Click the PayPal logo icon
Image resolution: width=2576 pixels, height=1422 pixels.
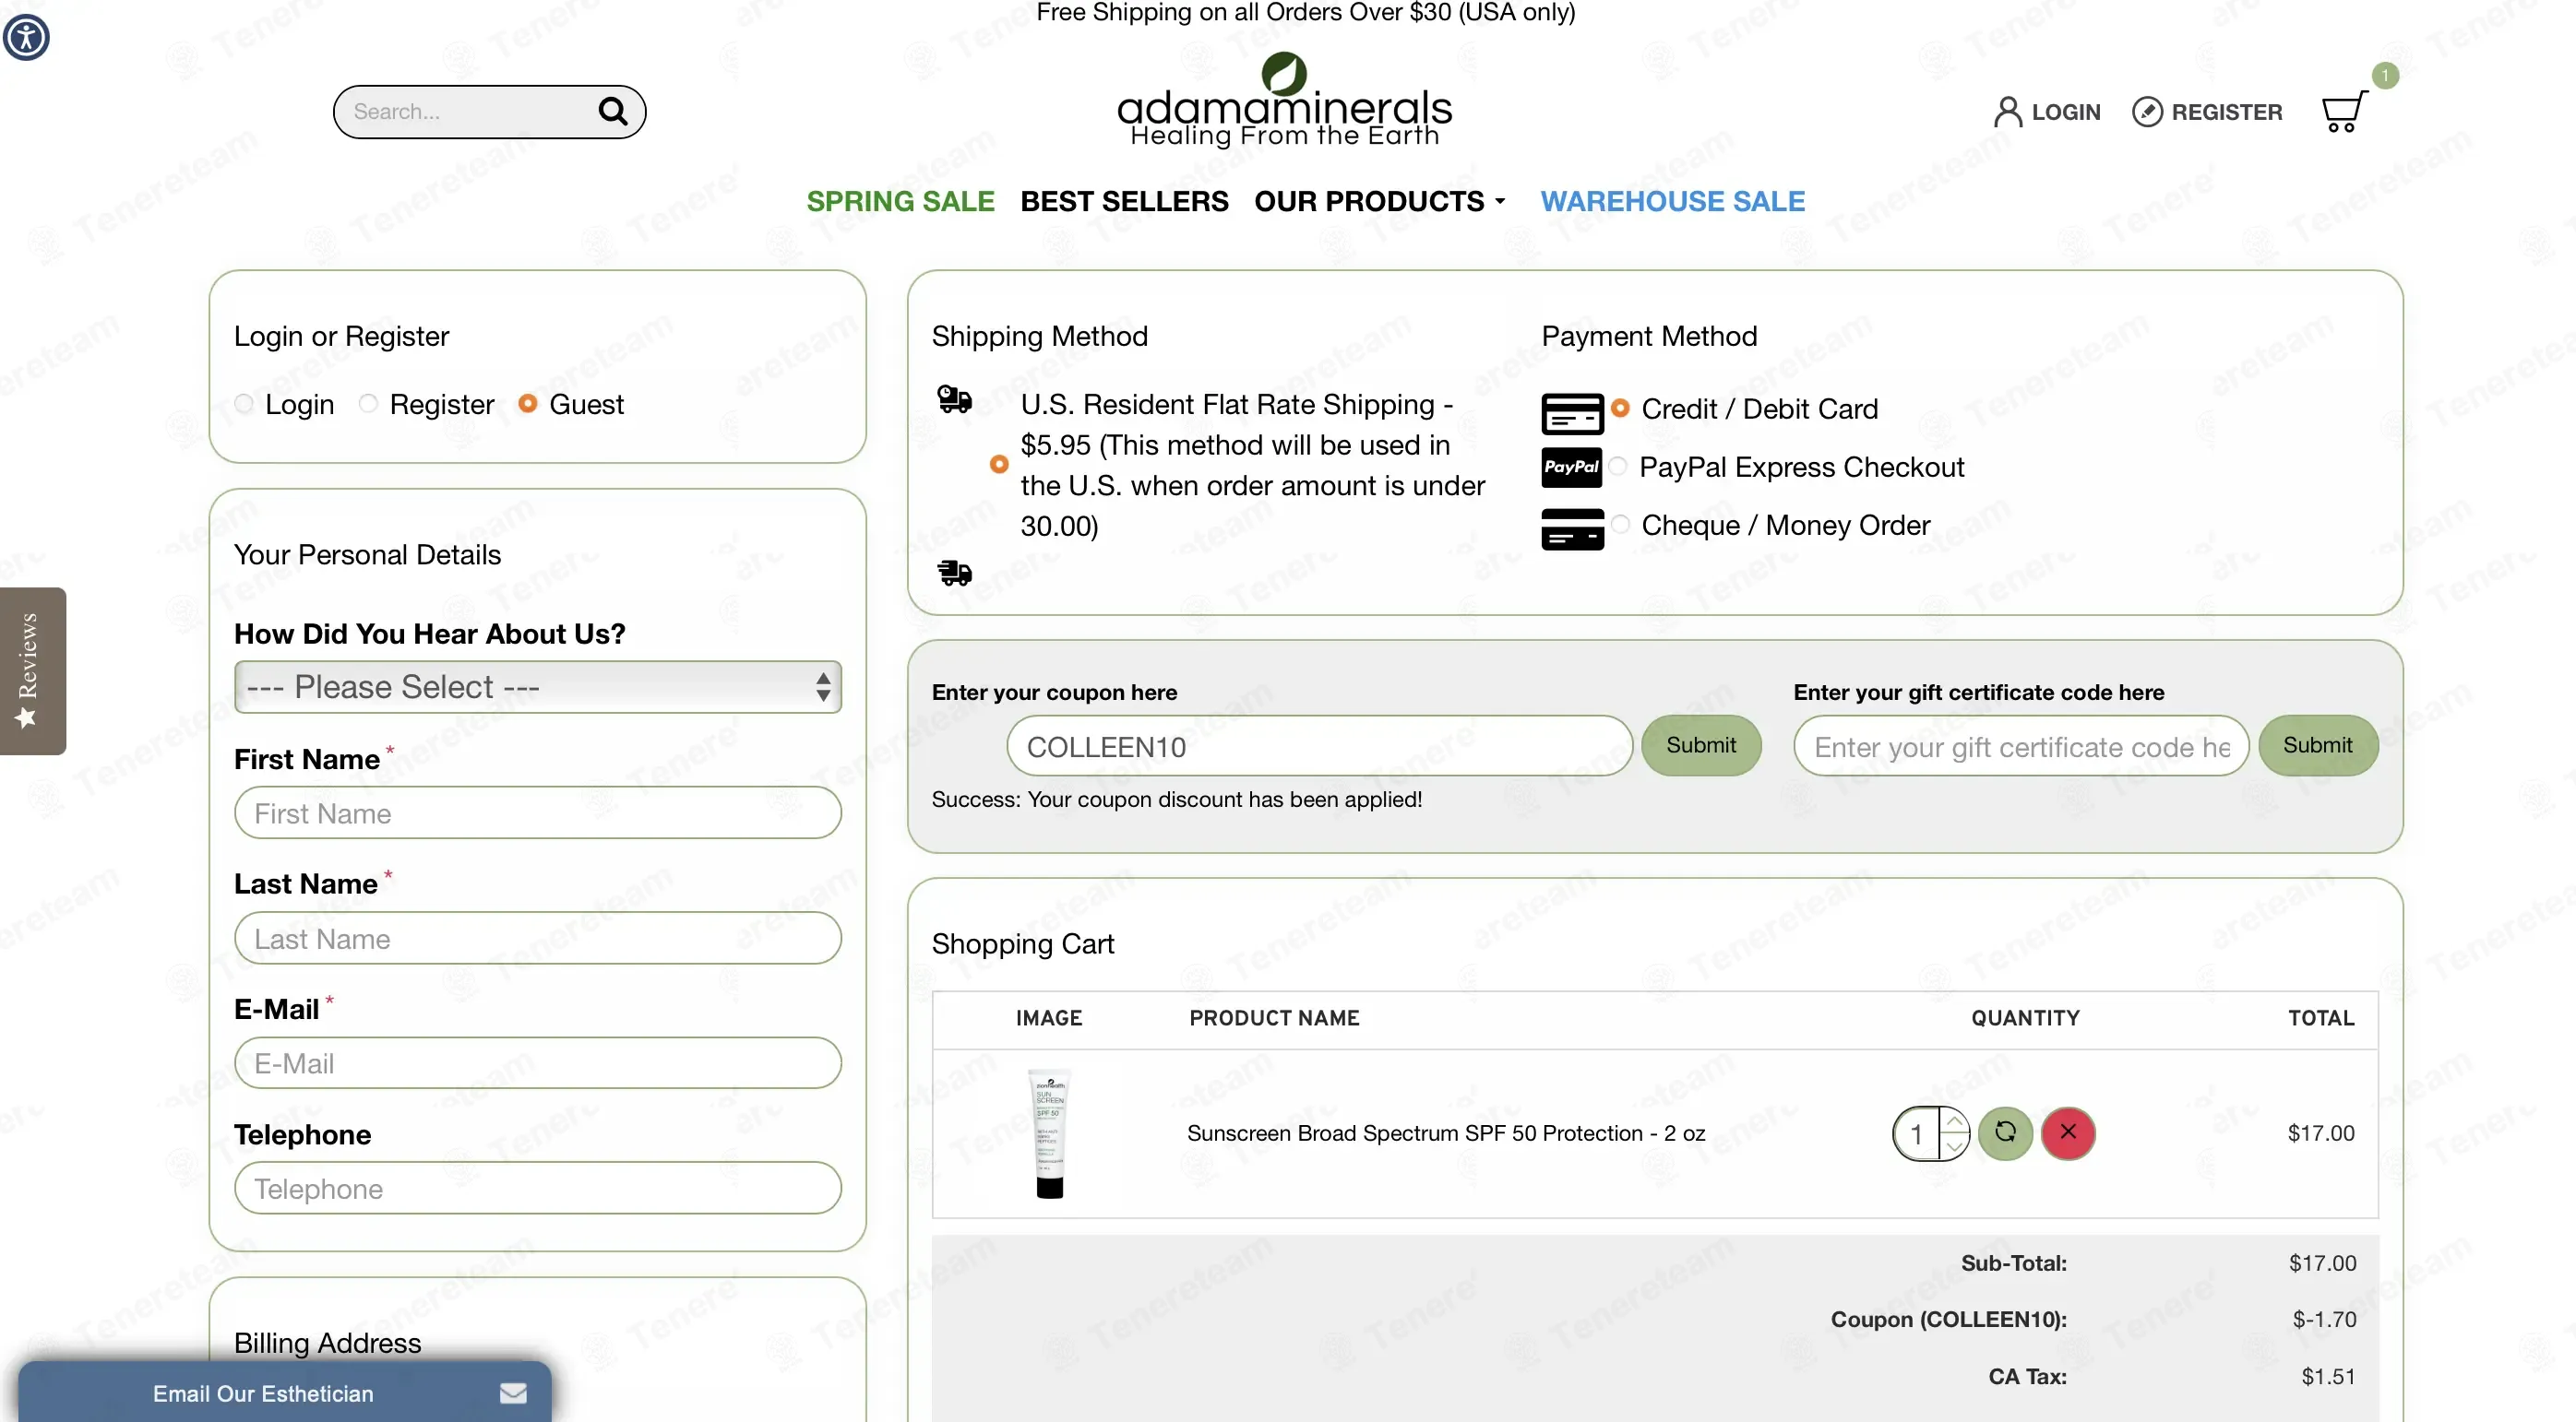click(1571, 467)
